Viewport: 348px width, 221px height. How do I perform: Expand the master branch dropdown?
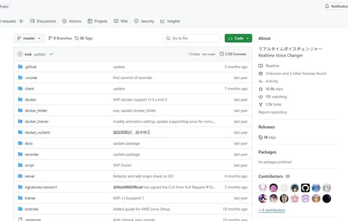pyautogui.click(x=29, y=38)
